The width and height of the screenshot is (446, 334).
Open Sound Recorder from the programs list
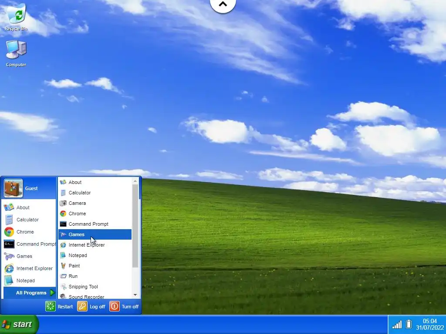95,296
